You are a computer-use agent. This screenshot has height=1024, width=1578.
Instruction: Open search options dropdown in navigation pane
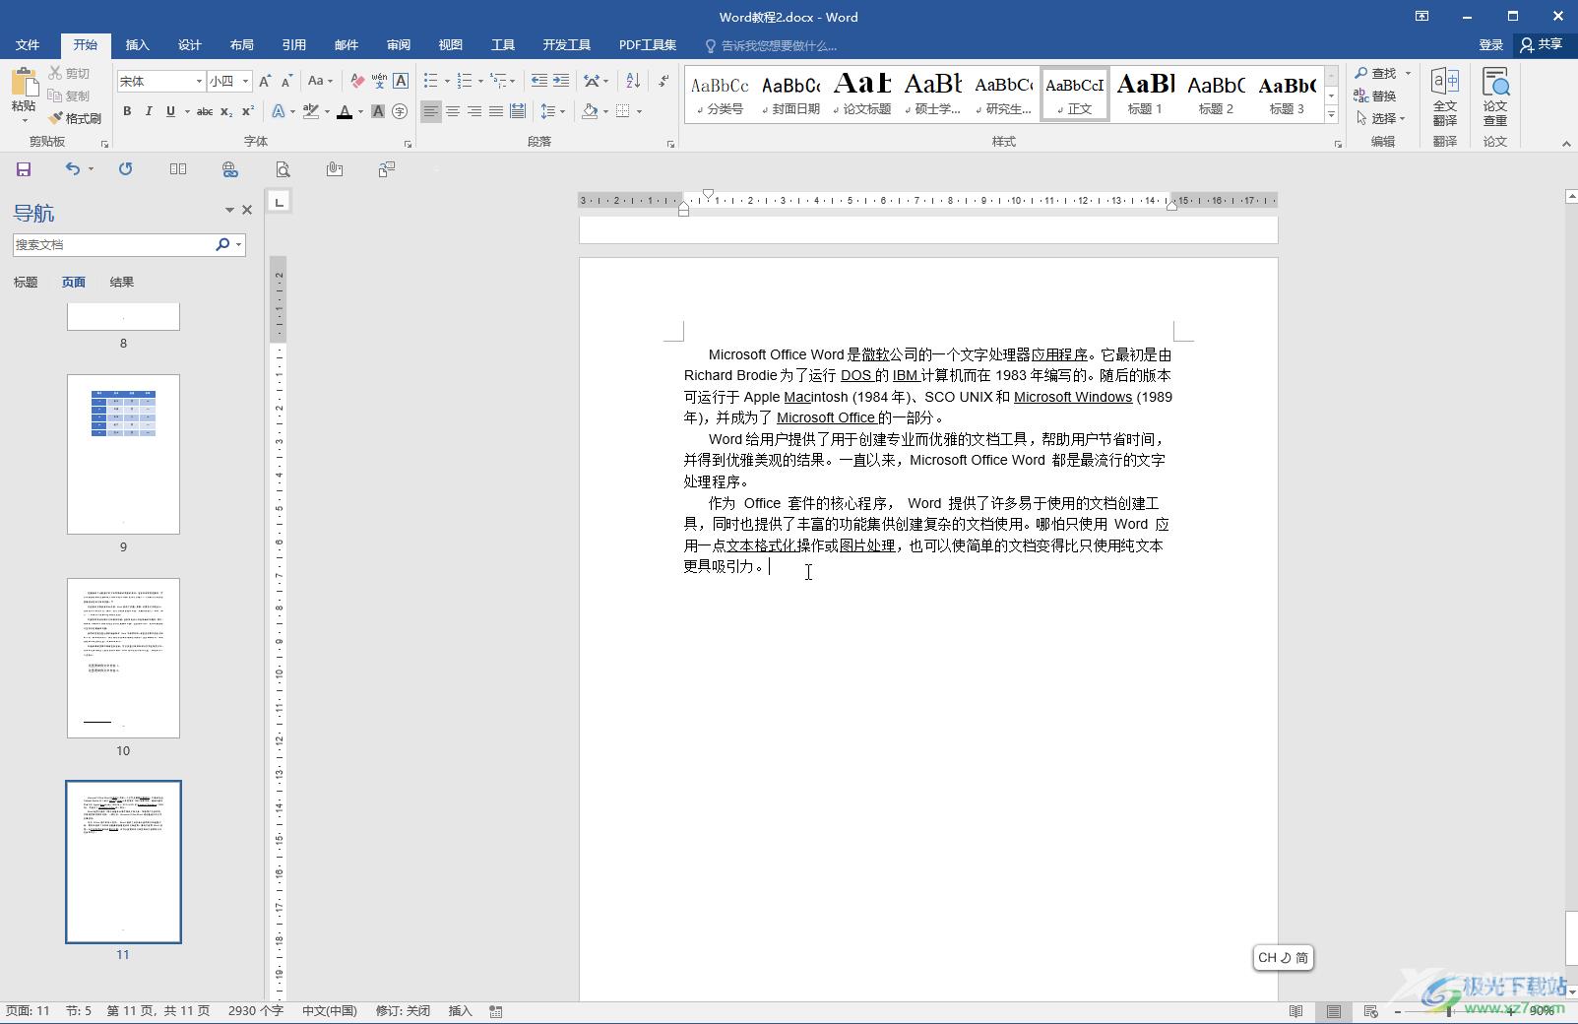pyautogui.click(x=239, y=244)
